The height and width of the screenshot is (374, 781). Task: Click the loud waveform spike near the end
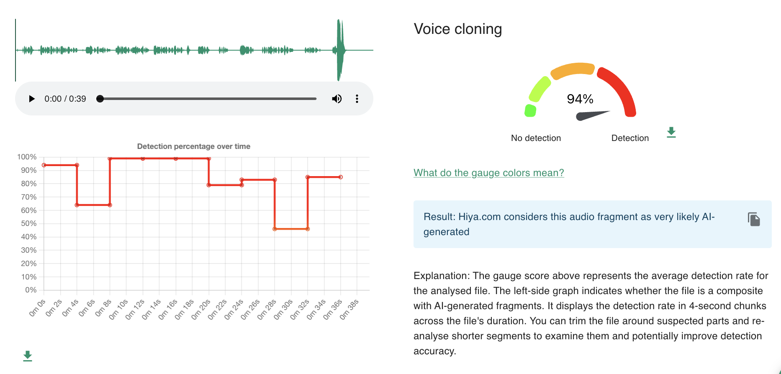pyautogui.click(x=340, y=50)
